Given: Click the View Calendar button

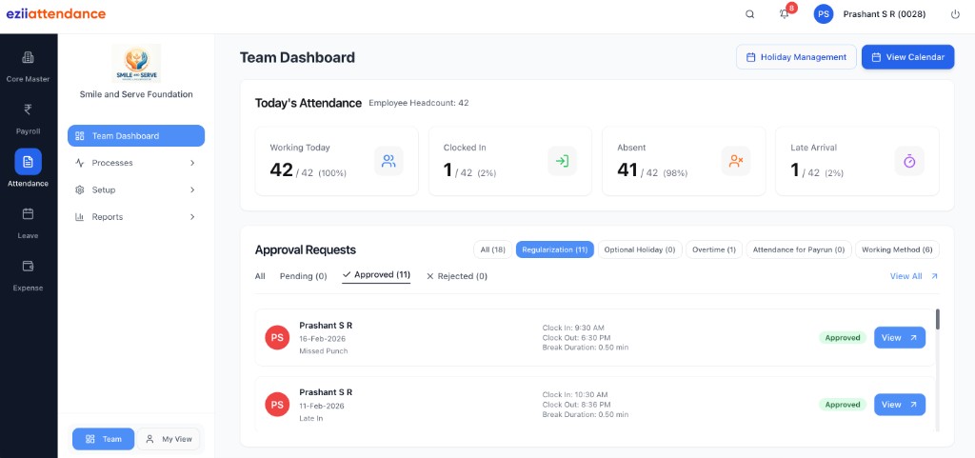Looking at the screenshot, I should (907, 56).
